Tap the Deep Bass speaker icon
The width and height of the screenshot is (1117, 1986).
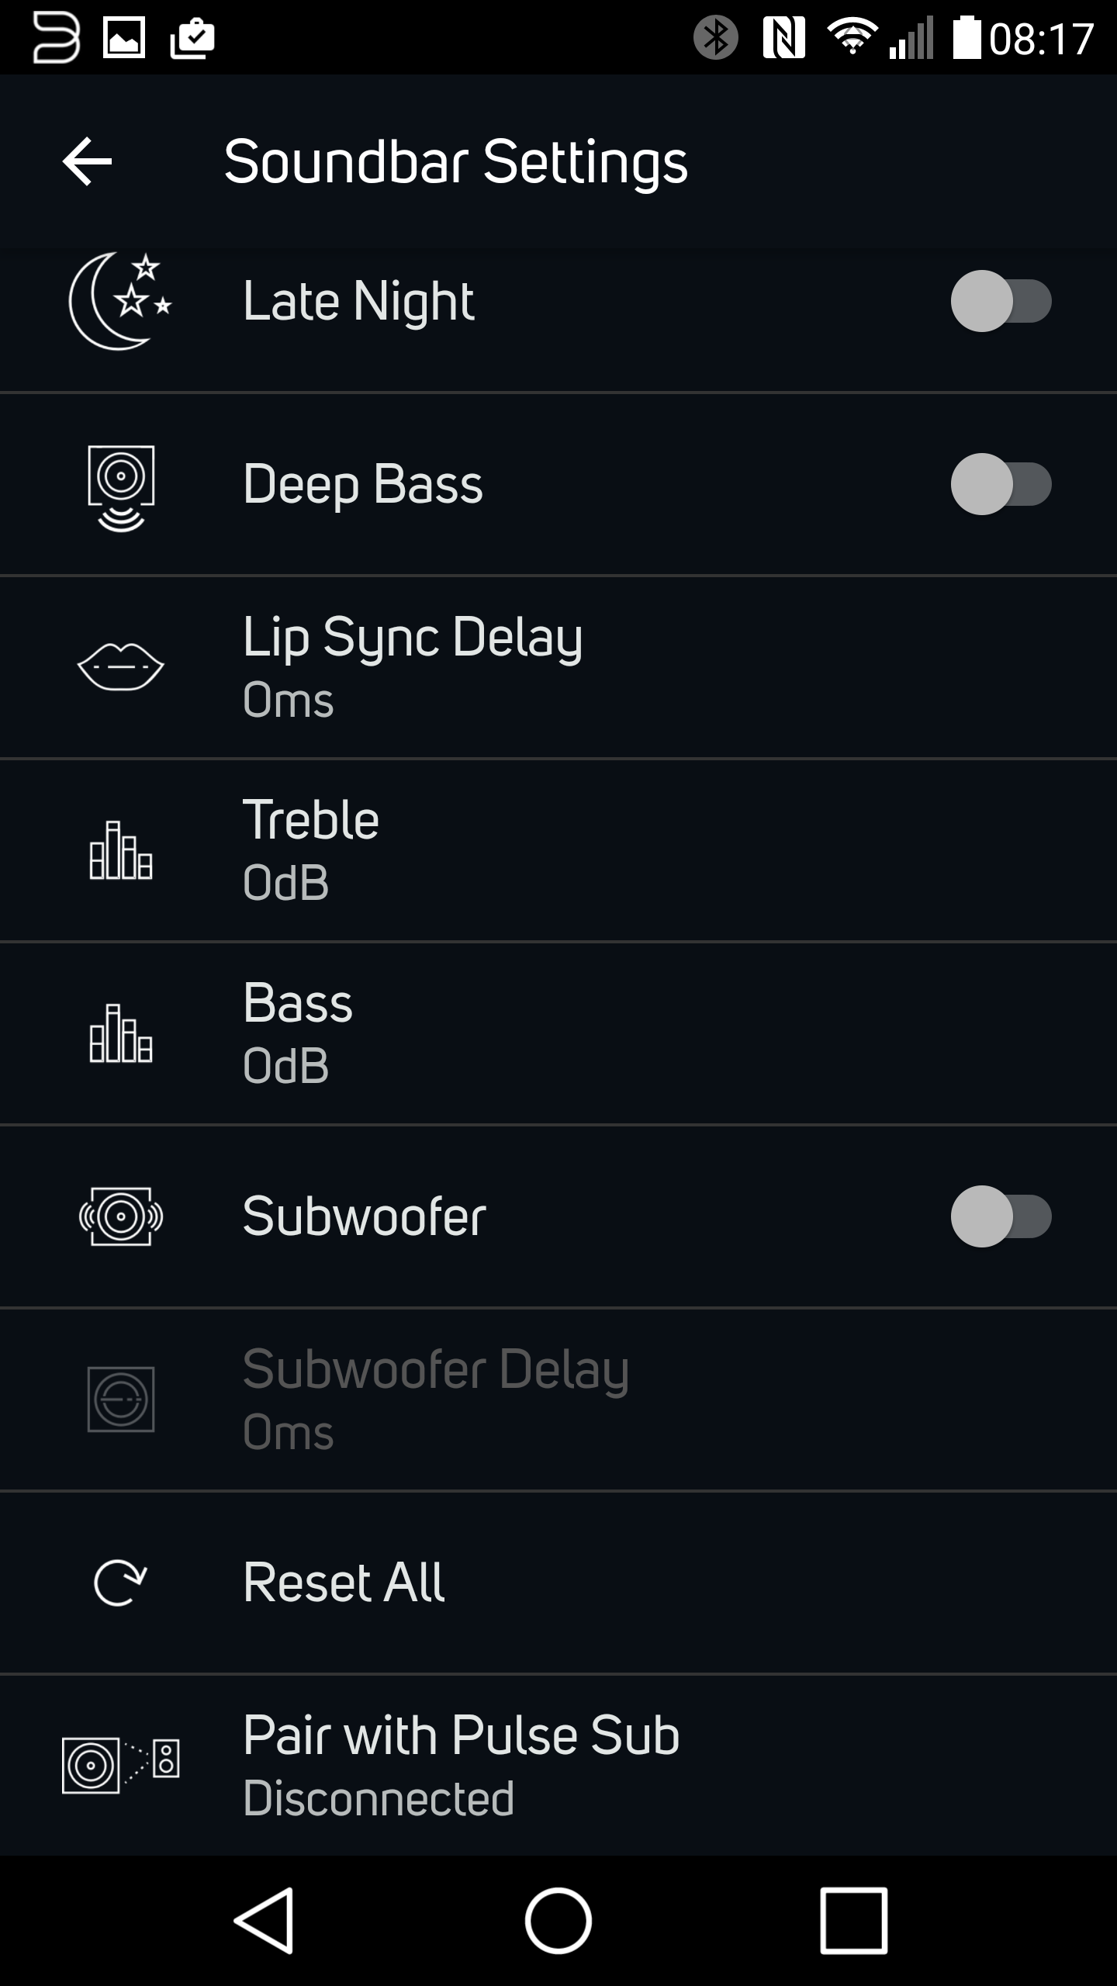pos(121,486)
